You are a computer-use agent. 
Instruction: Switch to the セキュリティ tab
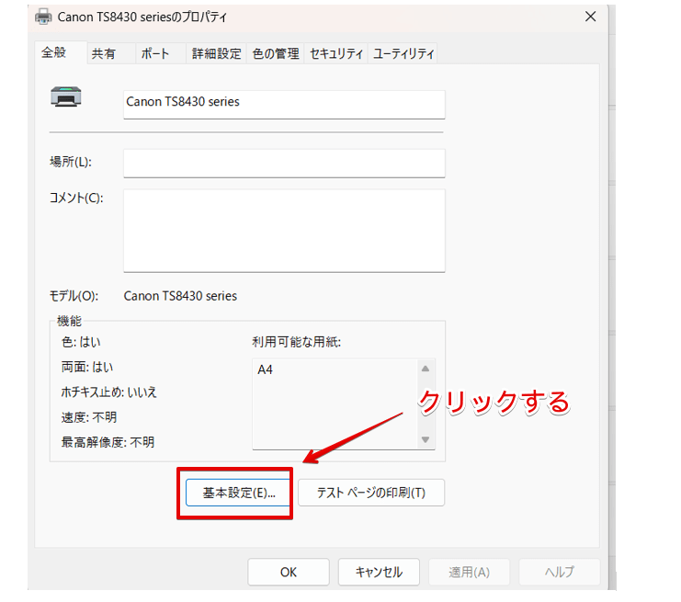tap(336, 53)
